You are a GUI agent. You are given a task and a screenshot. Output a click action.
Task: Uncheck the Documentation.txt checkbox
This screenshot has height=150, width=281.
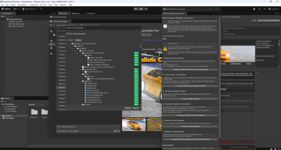coord(83,72)
